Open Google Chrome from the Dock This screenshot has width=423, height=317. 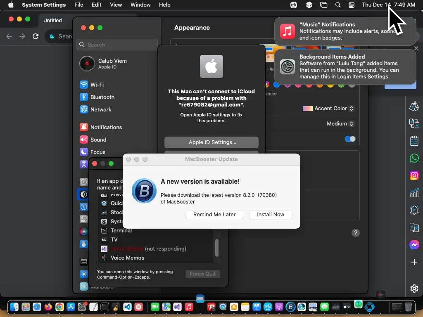(59, 307)
